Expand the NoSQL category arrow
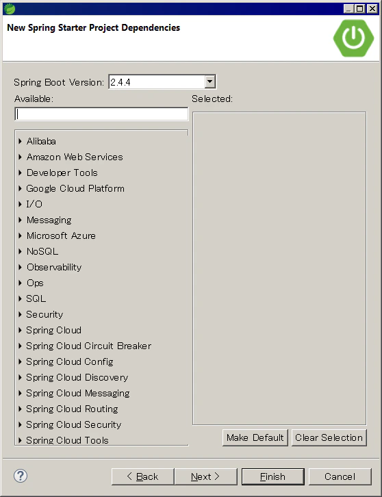The width and height of the screenshot is (382, 497). pos(20,251)
